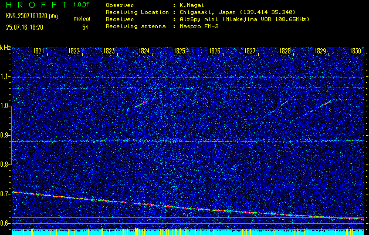Click the 1.0 kHz axis label
This screenshot has height=235, width=369.
click(x=5, y=106)
